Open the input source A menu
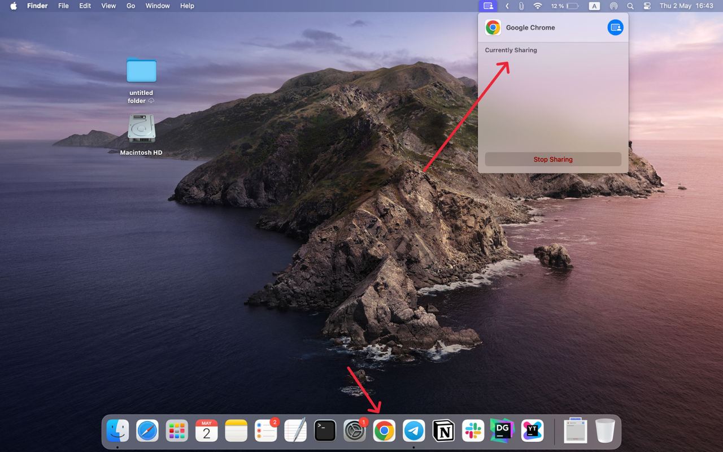Viewport: 723px width, 452px height. coord(594,6)
